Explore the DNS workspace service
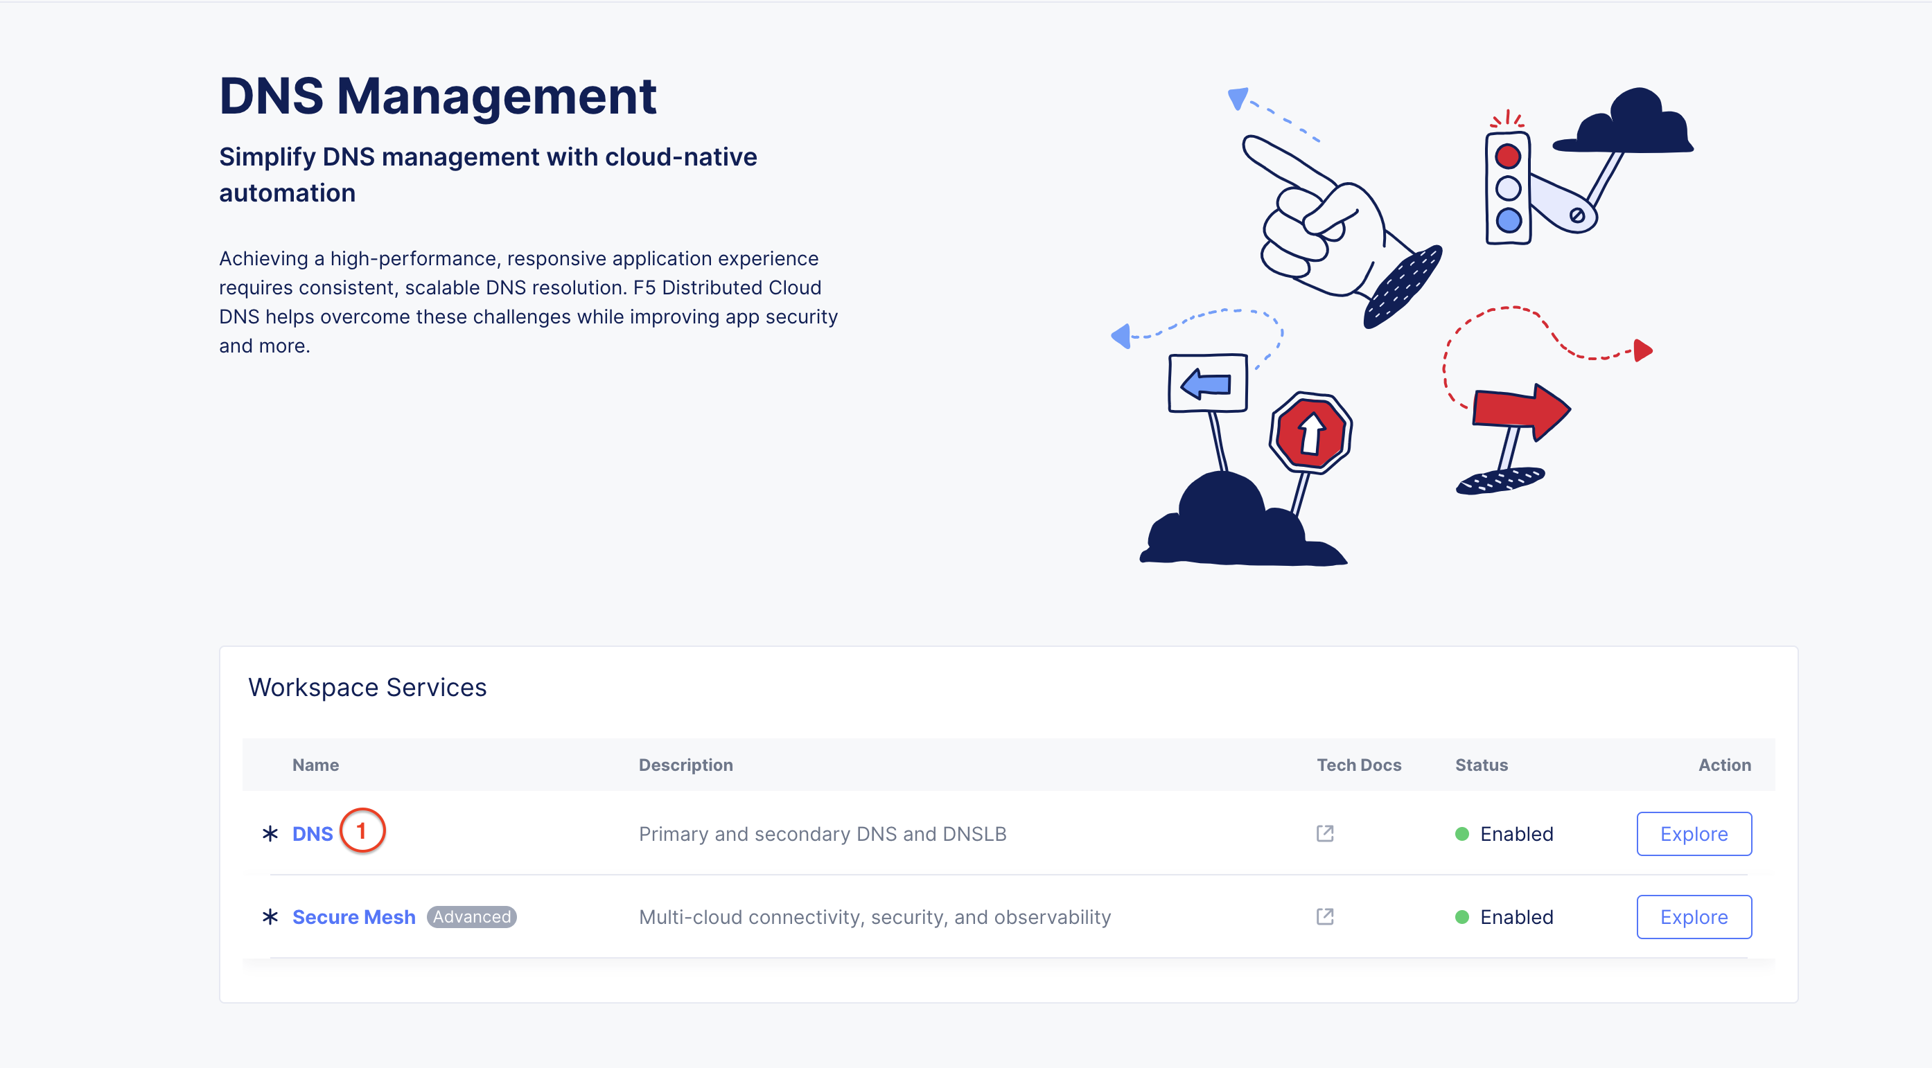 coord(1694,833)
